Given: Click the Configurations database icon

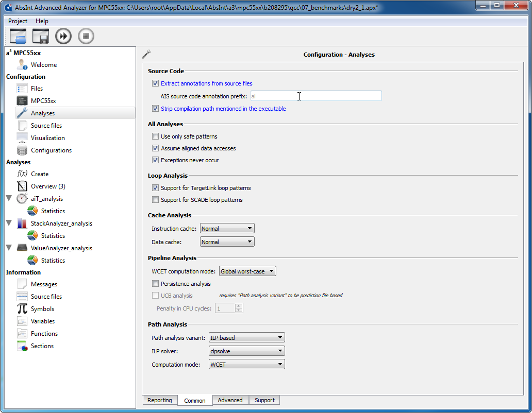Looking at the screenshot, I should [22, 150].
